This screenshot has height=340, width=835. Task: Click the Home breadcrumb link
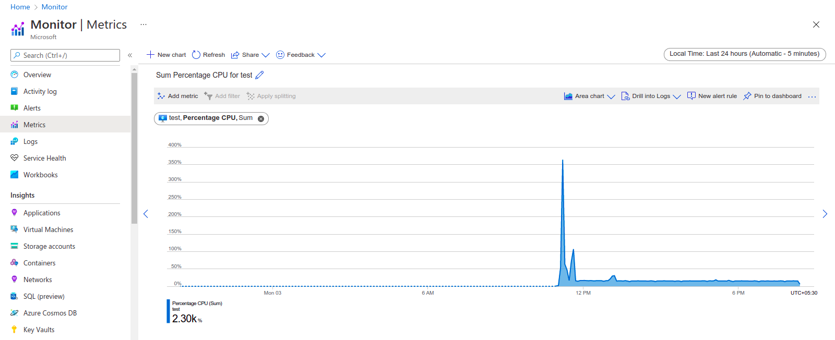(20, 7)
